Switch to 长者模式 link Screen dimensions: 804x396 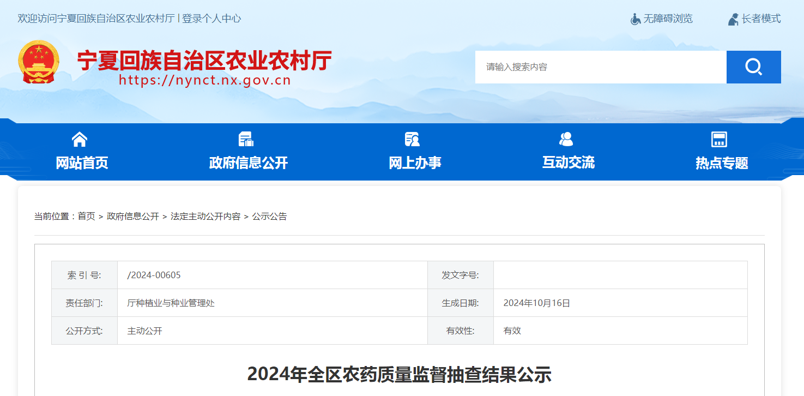click(x=761, y=19)
